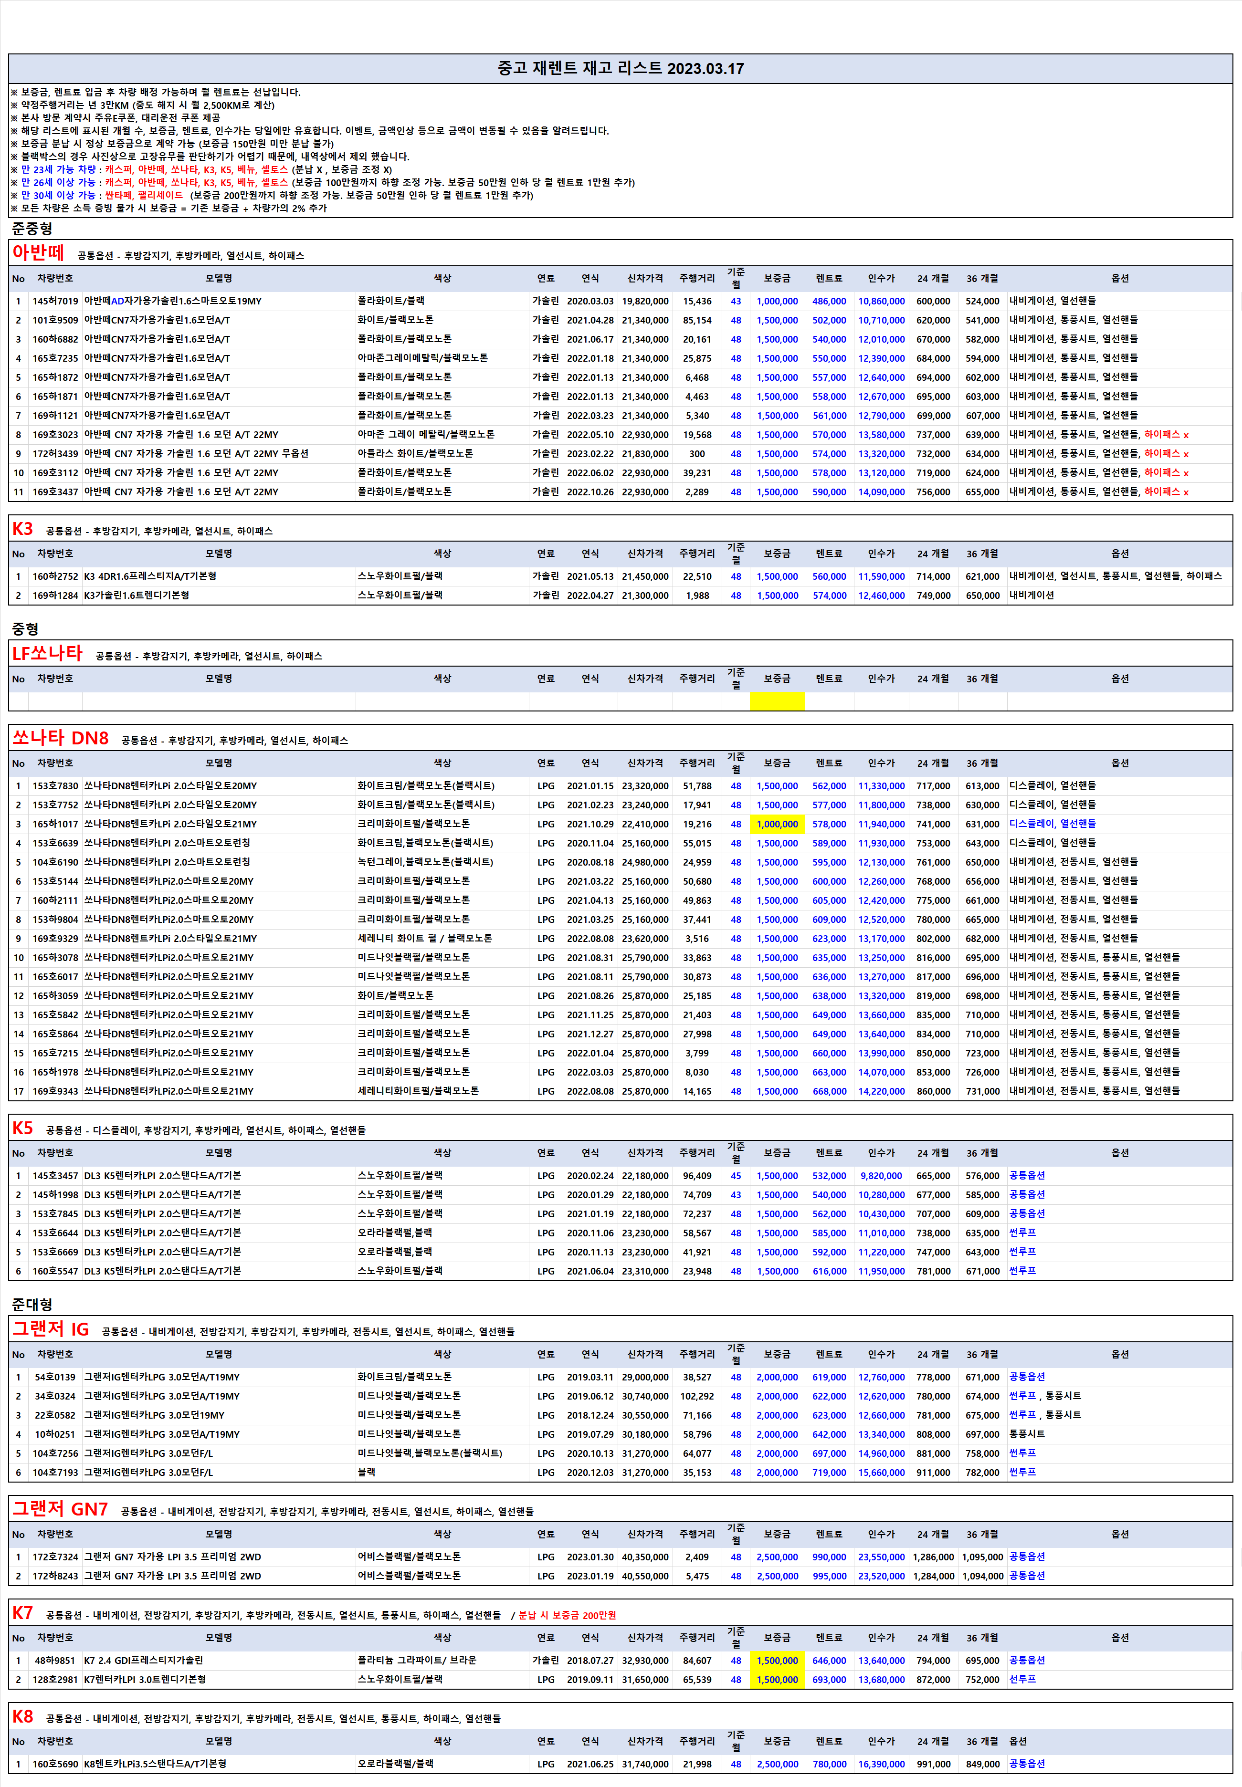This screenshot has height=1787, width=1242.
Task: Select the "그랜저 GN7" section heading
Action: click(60, 1508)
